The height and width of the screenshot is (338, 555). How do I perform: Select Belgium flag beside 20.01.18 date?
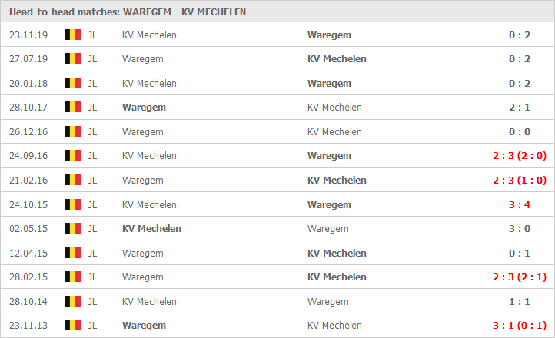point(72,83)
